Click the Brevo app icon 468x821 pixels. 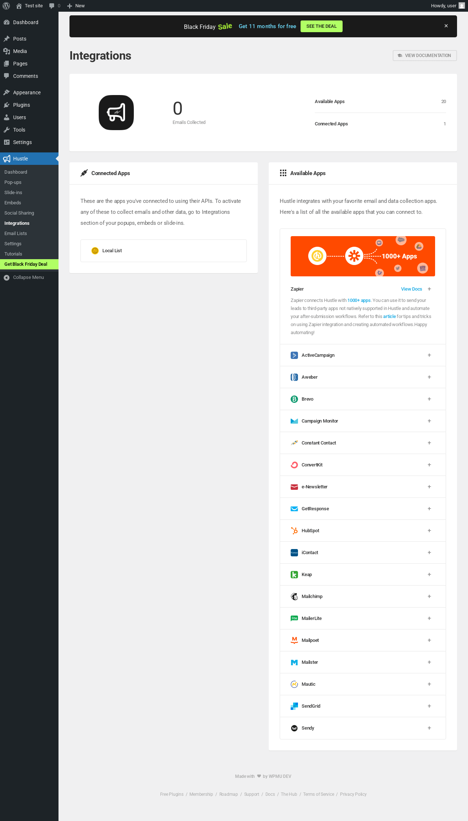294,399
